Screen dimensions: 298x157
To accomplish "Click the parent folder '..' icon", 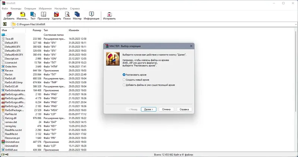I will pyautogui.click(x=3, y=35).
